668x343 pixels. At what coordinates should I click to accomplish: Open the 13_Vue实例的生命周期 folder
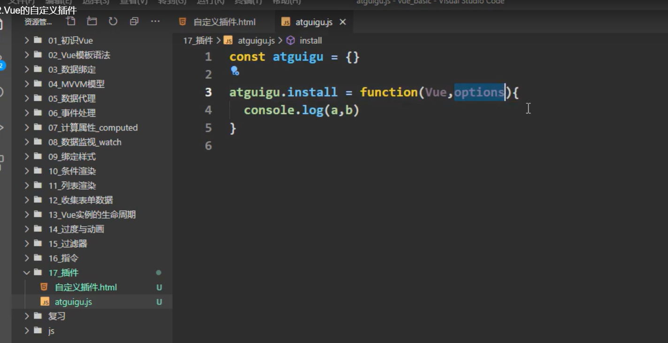coord(92,215)
